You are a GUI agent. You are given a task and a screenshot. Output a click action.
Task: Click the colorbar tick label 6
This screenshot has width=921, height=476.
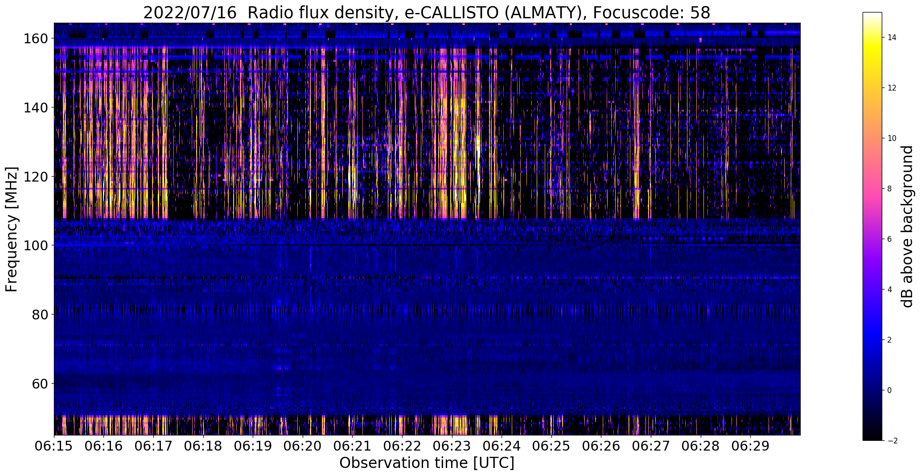click(x=890, y=240)
